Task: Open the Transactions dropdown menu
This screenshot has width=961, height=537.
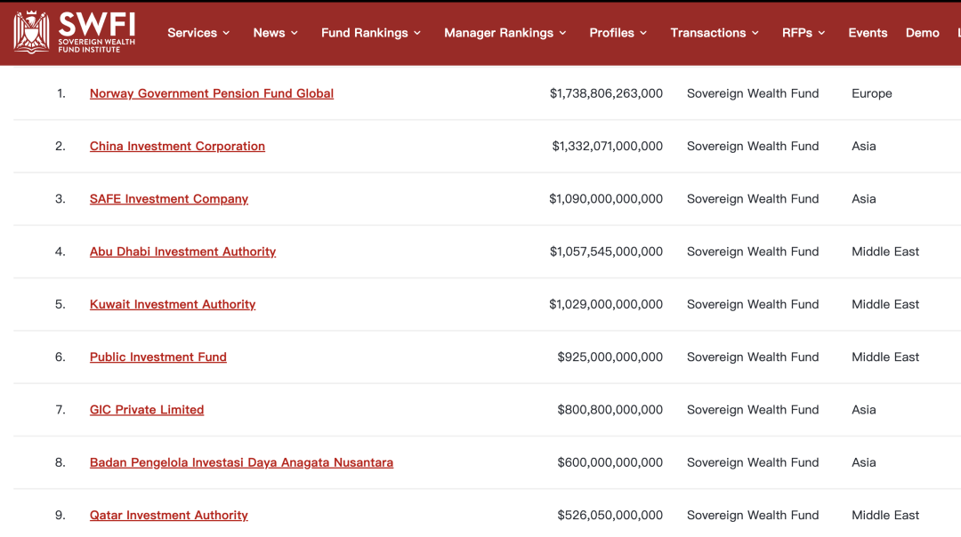Action: point(714,33)
